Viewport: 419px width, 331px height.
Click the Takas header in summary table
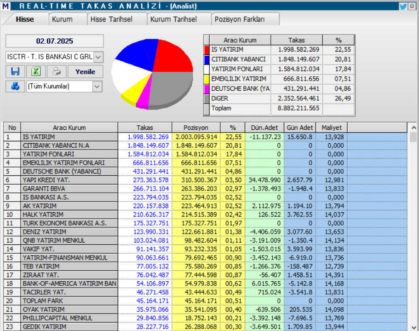tap(296, 40)
